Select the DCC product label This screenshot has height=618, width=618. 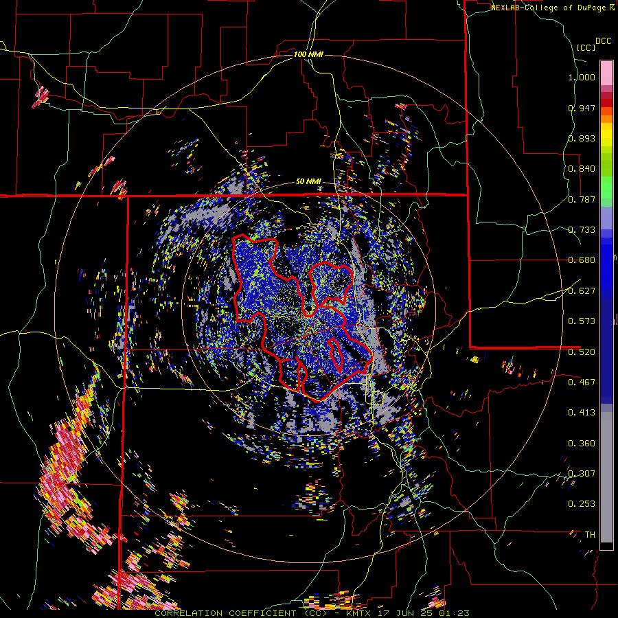point(603,41)
